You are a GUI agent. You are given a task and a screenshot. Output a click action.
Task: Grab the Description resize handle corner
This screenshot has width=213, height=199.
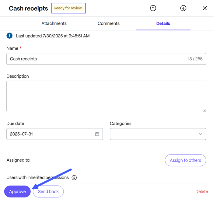pyautogui.click(x=204, y=110)
